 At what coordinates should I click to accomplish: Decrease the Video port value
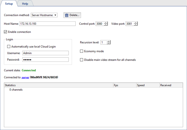136,25
